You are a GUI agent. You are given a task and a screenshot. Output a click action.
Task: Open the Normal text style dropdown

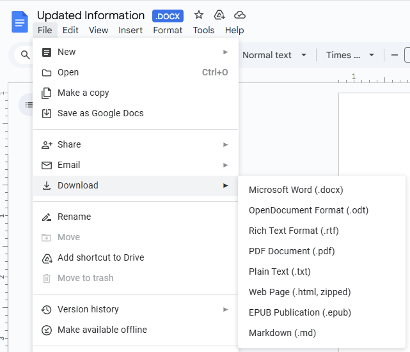coord(274,55)
